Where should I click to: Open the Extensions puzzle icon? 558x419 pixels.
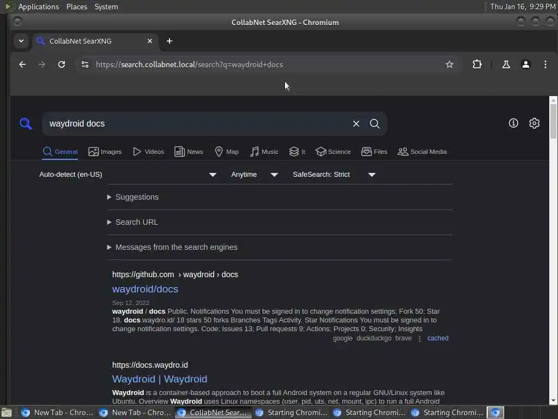tap(477, 64)
